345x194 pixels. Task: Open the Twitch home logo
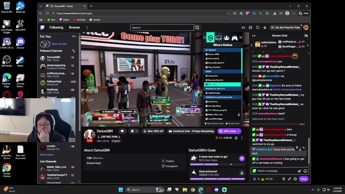click(x=42, y=27)
